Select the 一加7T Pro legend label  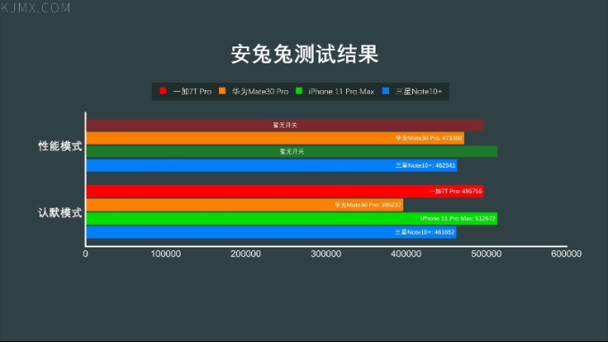coord(192,91)
